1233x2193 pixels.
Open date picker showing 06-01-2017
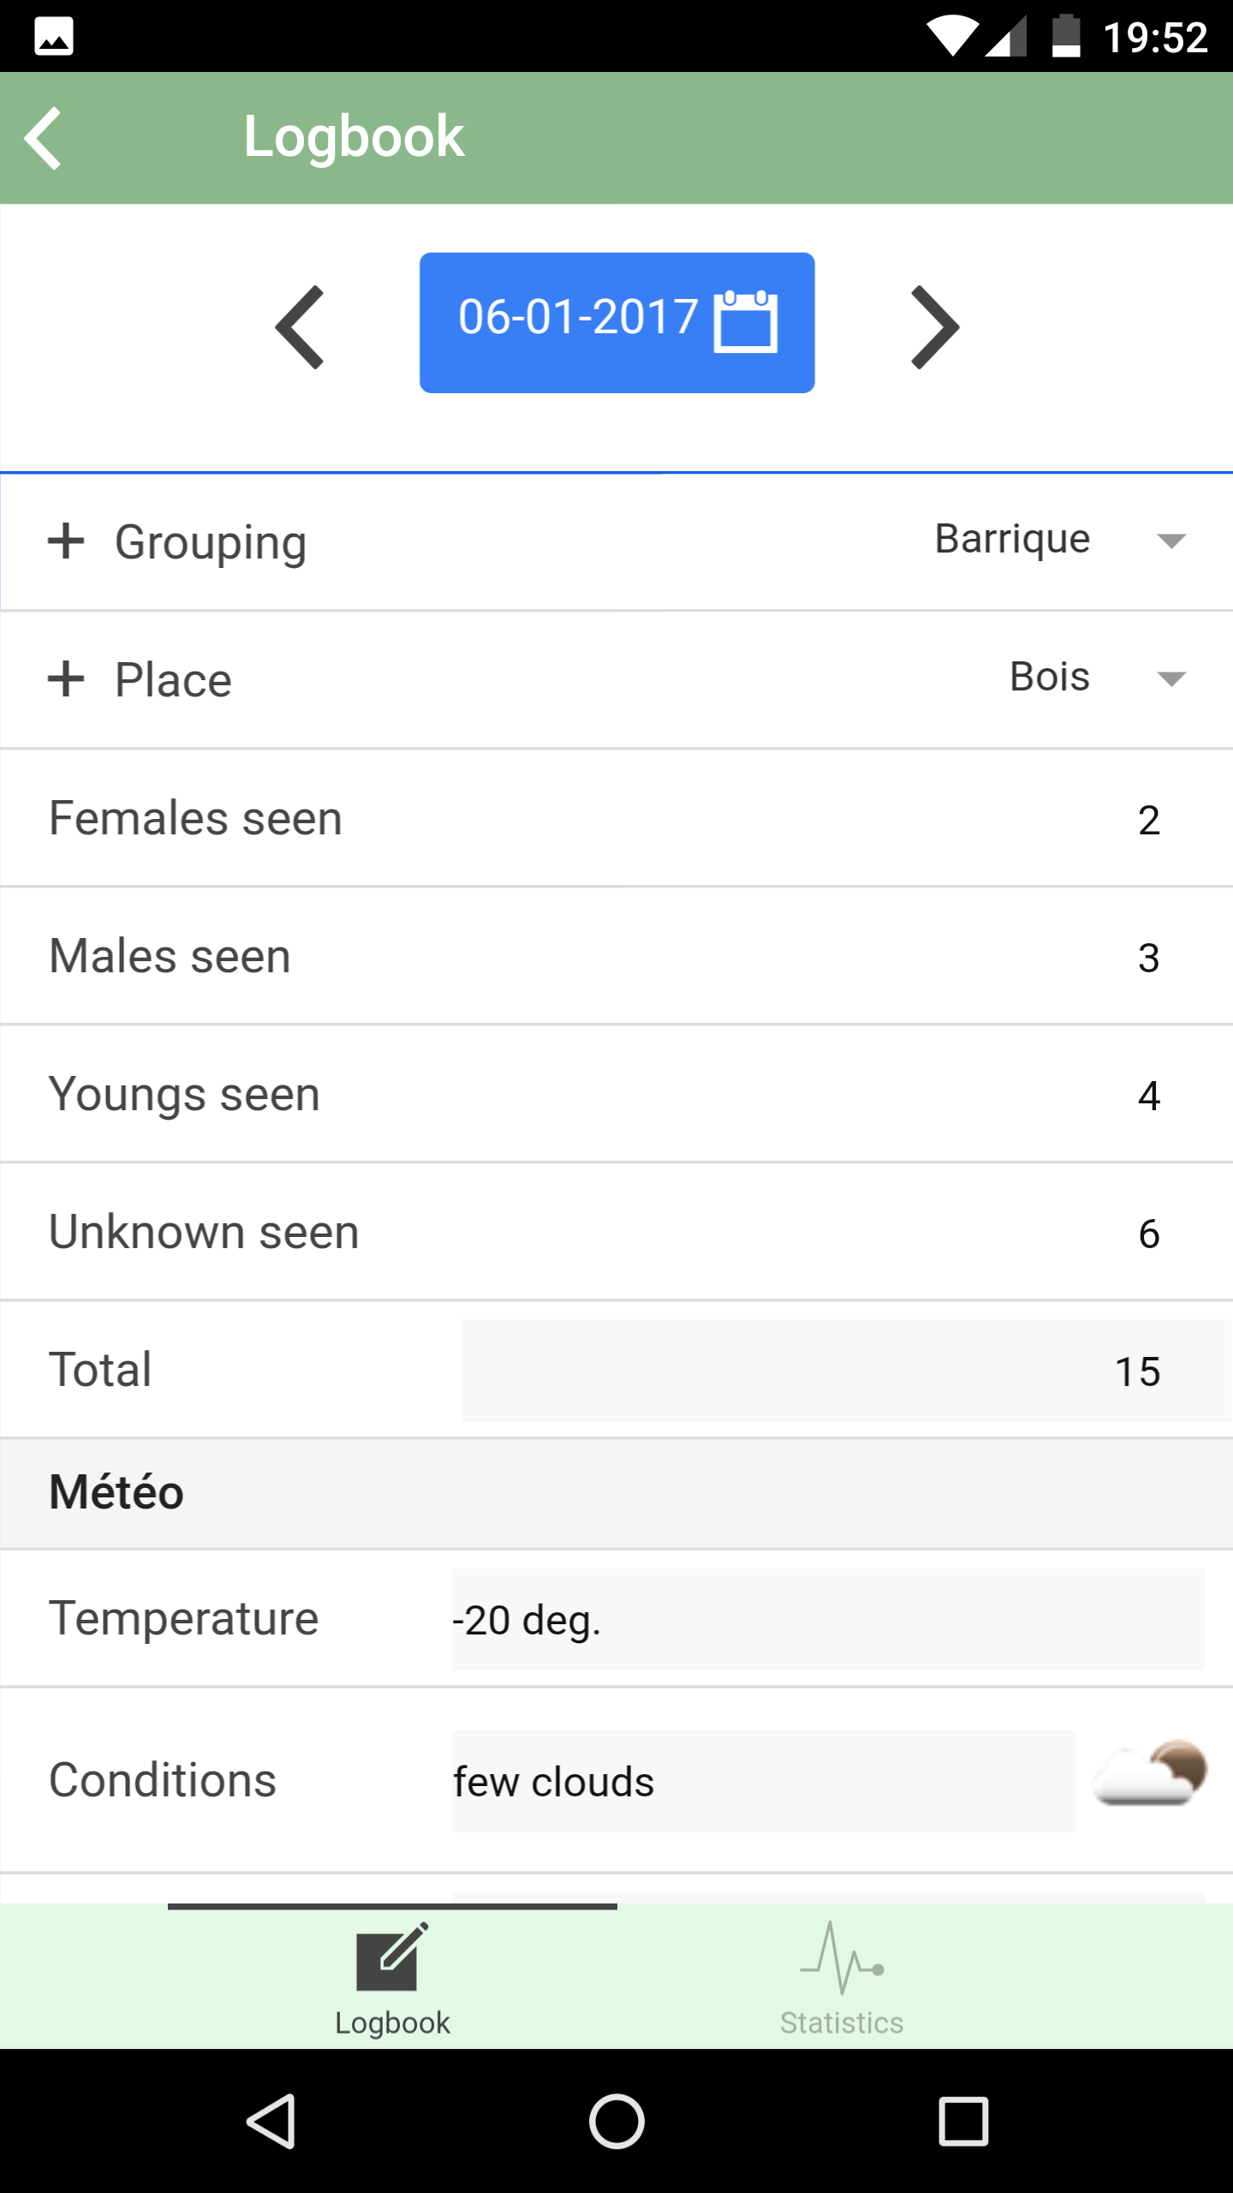click(x=616, y=323)
